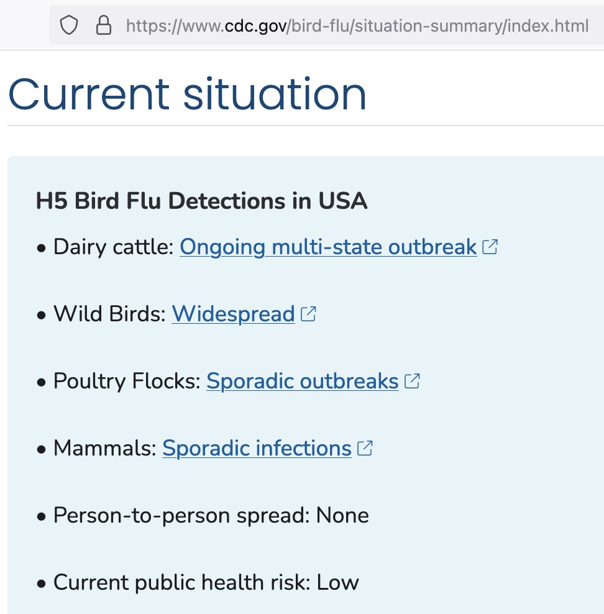Follow the "Widespread" wild birds link
604x614 pixels.
coord(233,314)
